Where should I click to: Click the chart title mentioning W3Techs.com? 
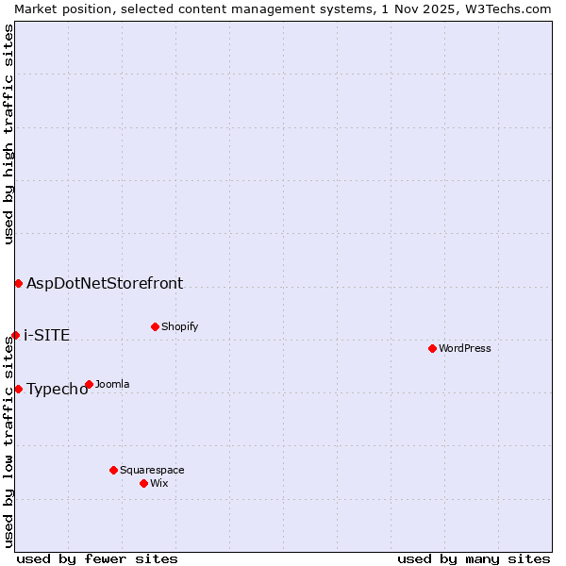[x=283, y=8]
